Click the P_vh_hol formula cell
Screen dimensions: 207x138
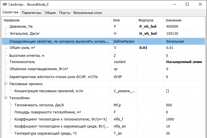pos(148,27)
